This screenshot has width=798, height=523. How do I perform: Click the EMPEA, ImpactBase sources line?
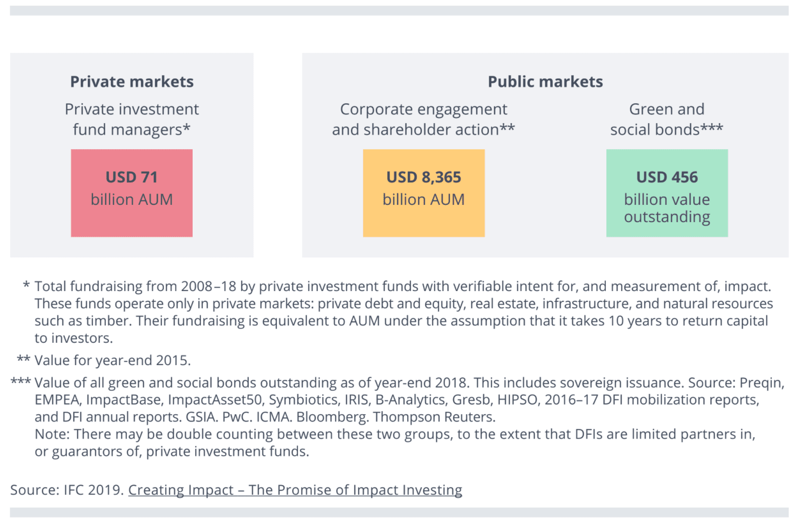[x=396, y=400]
